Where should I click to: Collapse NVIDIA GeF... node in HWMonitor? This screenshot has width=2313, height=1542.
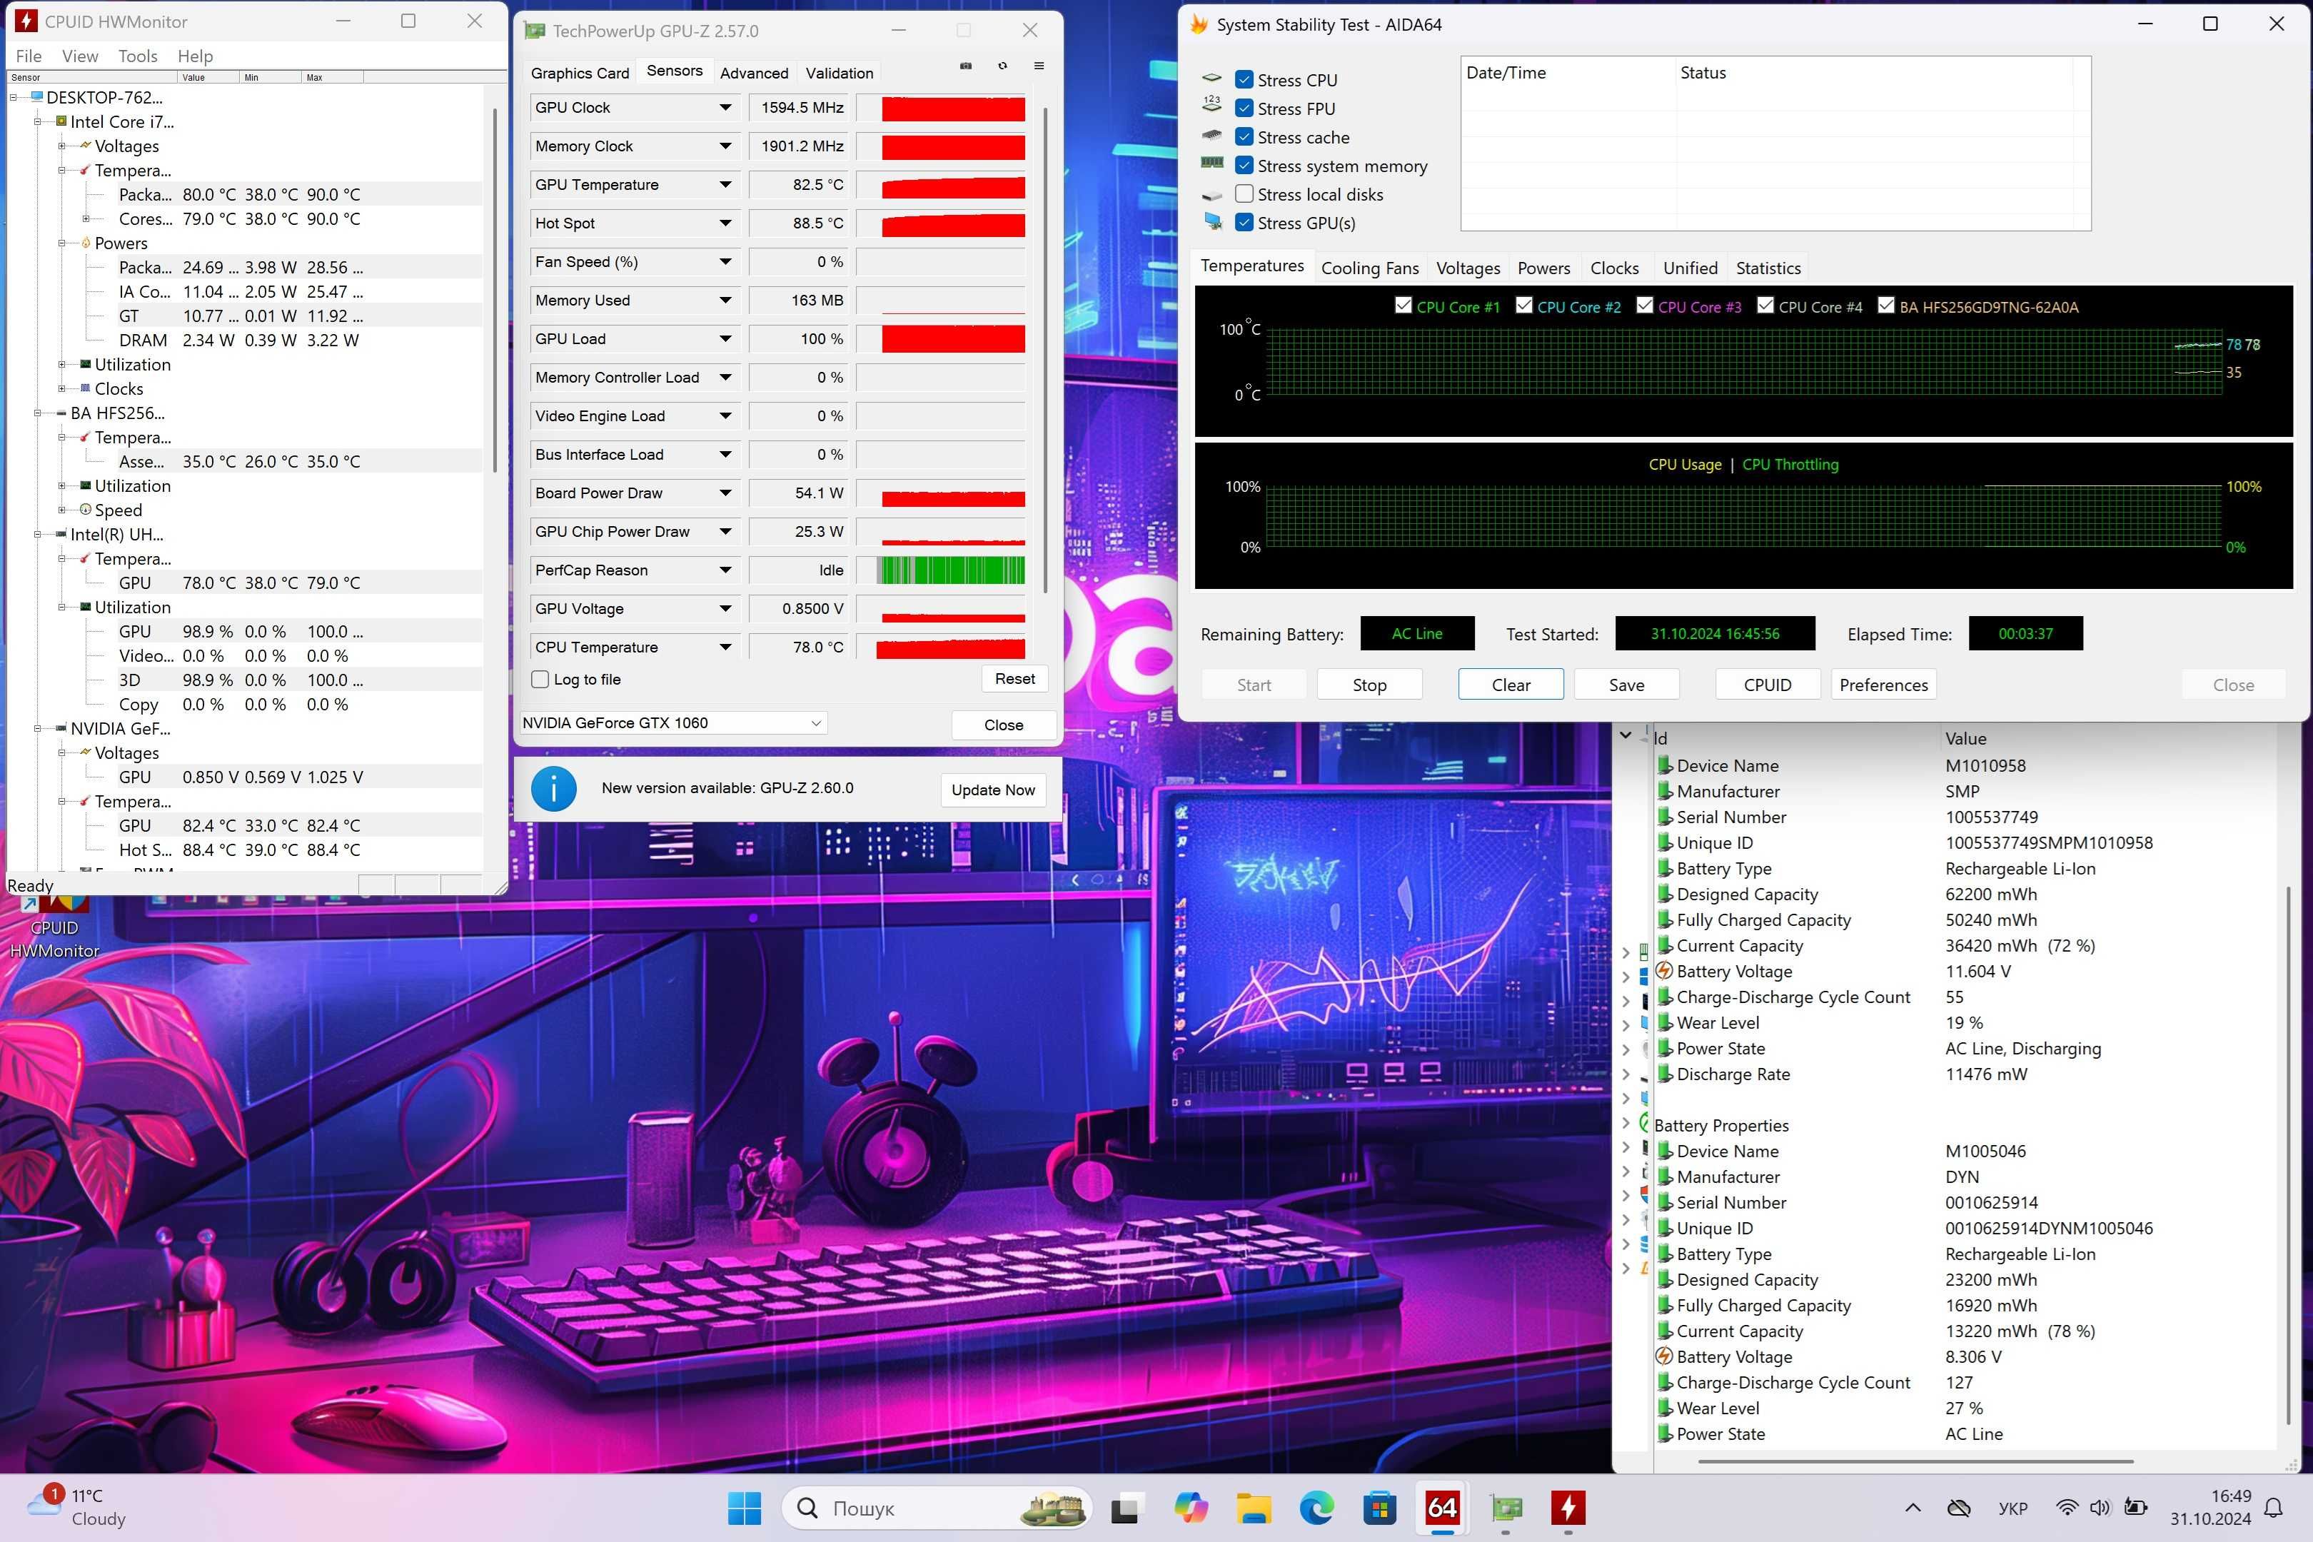click(x=37, y=729)
